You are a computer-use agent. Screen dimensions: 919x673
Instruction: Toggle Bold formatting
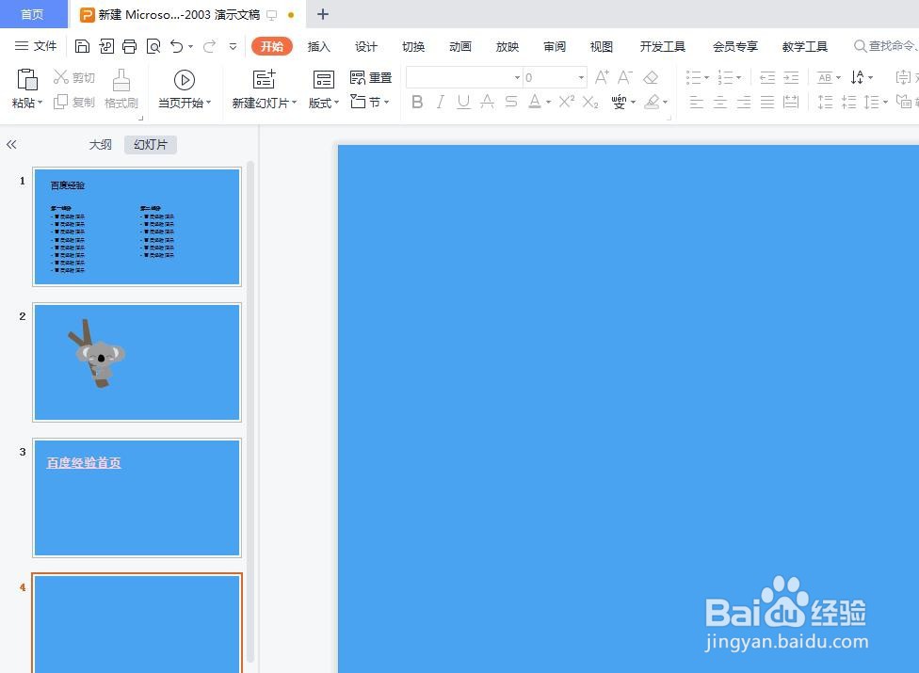point(417,103)
